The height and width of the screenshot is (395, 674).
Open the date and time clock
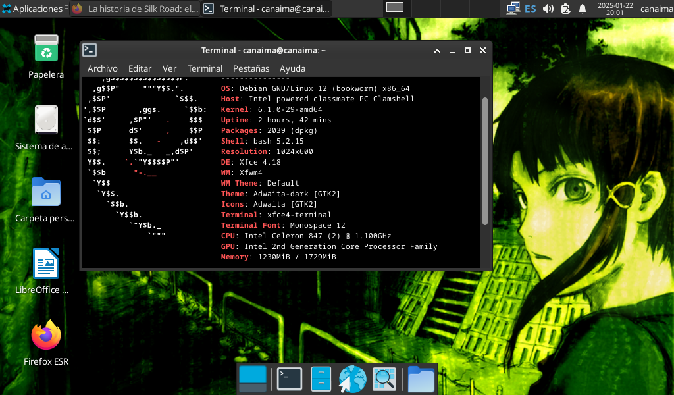tap(615, 9)
